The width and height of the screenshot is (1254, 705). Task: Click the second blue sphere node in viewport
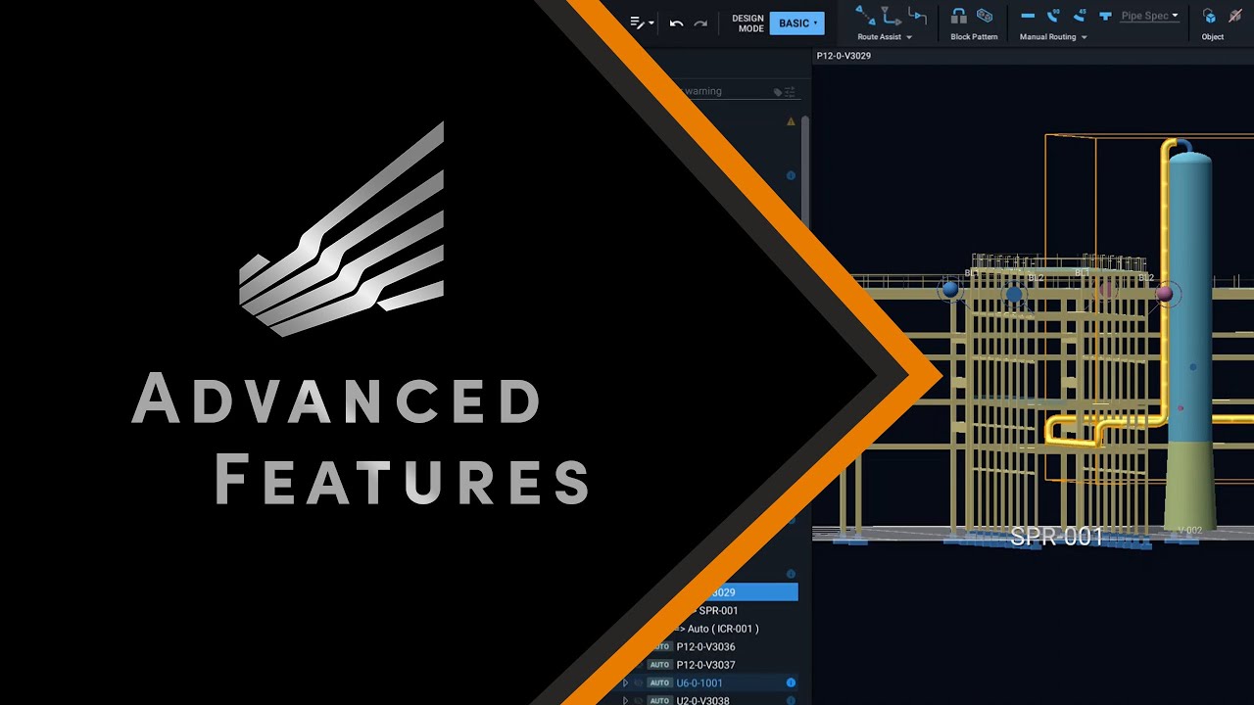click(1014, 293)
